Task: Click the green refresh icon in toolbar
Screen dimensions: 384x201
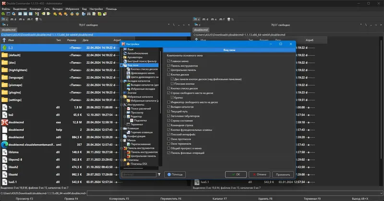Action: [x=3, y=14]
